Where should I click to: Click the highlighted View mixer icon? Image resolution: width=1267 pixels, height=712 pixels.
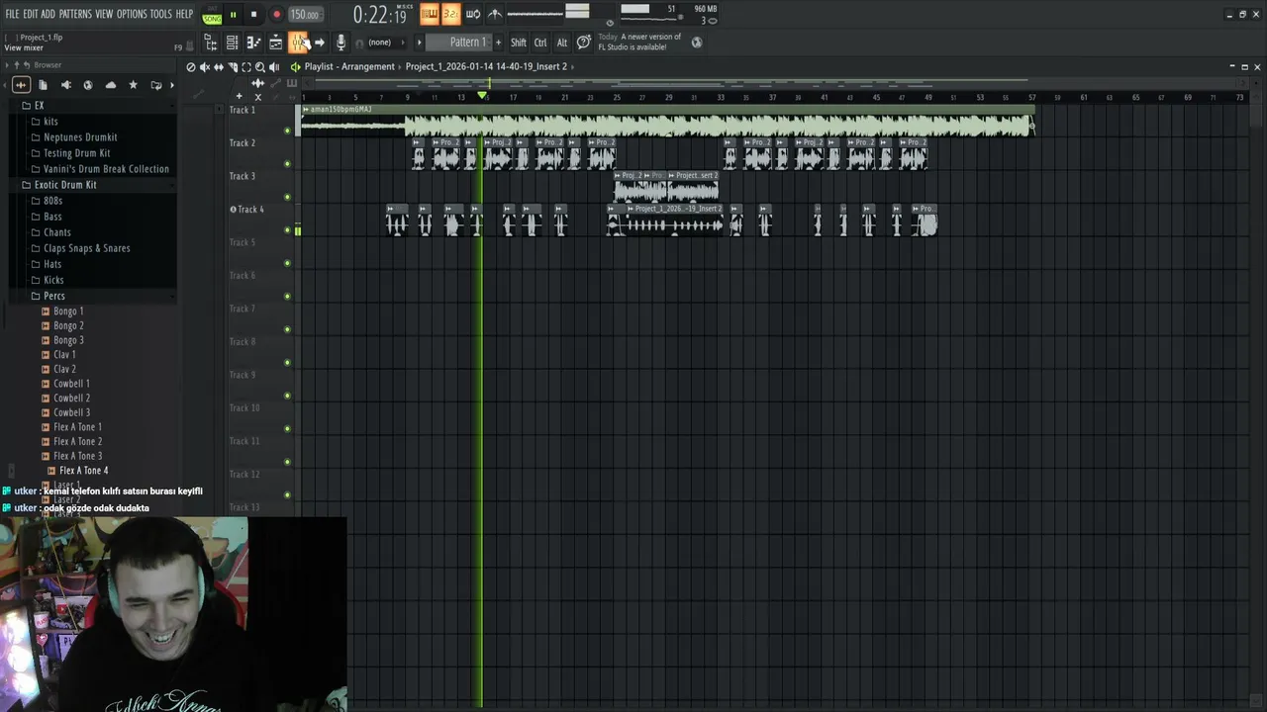(x=298, y=43)
